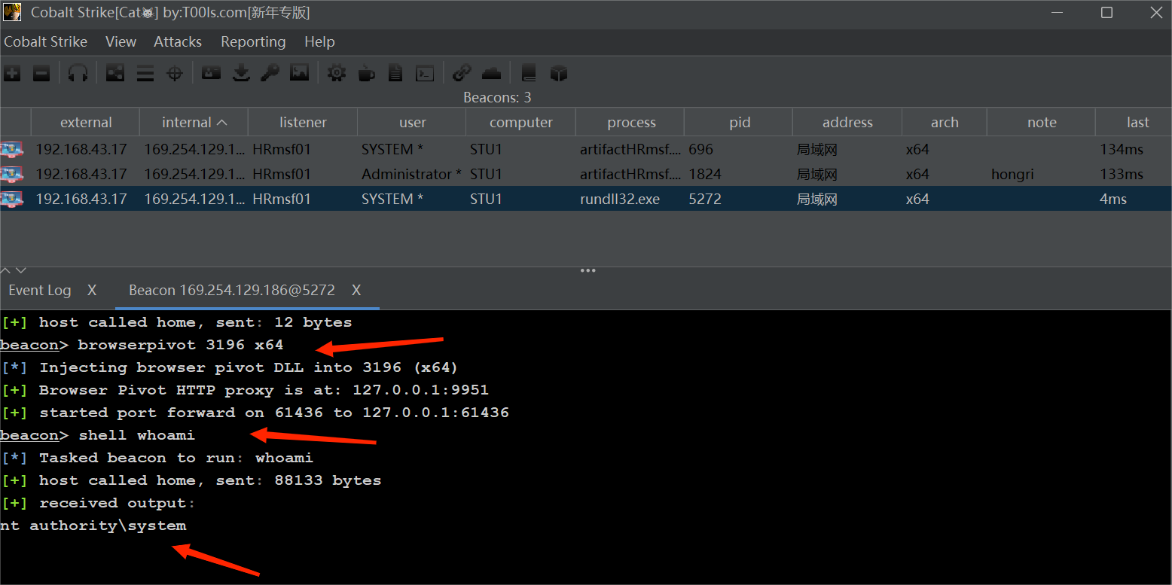Click the hongri note cell
Image resolution: width=1172 pixels, height=585 pixels.
tap(1041, 174)
